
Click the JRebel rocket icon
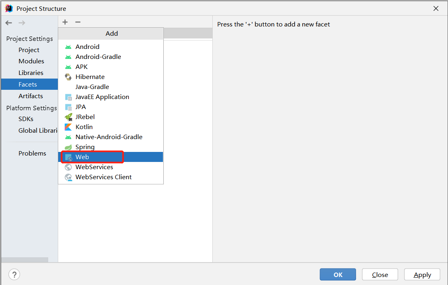pyautogui.click(x=69, y=117)
